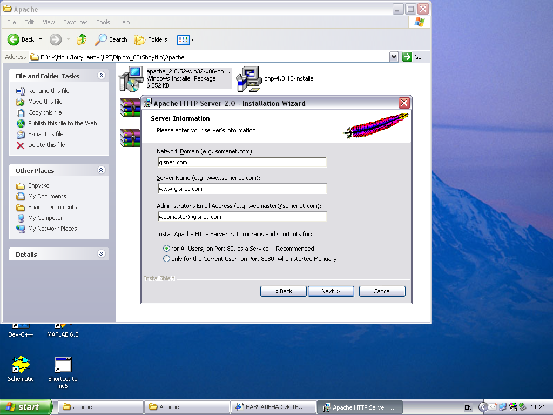Click the 11:21 clock in system tray

(x=538, y=407)
